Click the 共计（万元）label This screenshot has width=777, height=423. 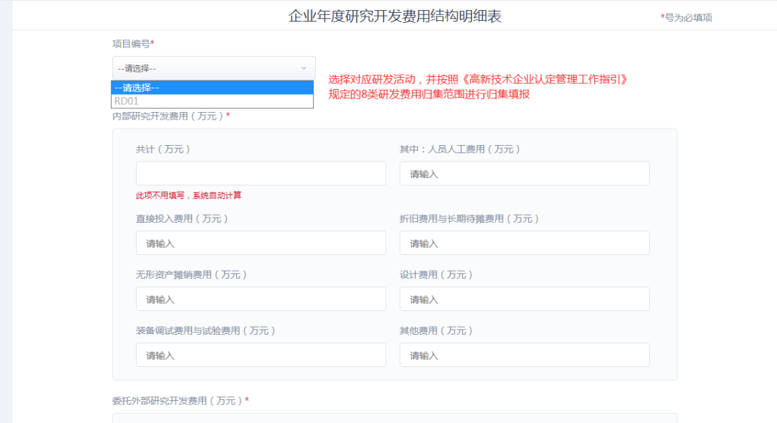point(163,149)
